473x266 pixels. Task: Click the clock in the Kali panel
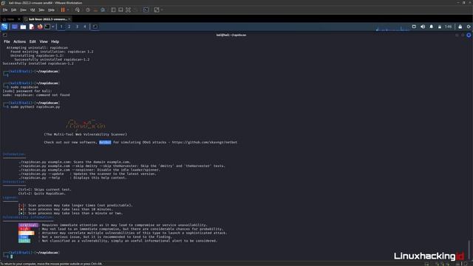point(449,27)
